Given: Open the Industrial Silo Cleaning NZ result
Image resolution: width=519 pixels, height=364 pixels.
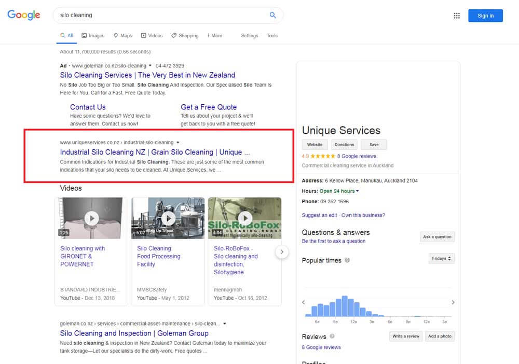Looking at the screenshot, I should (x=155, y=152).
